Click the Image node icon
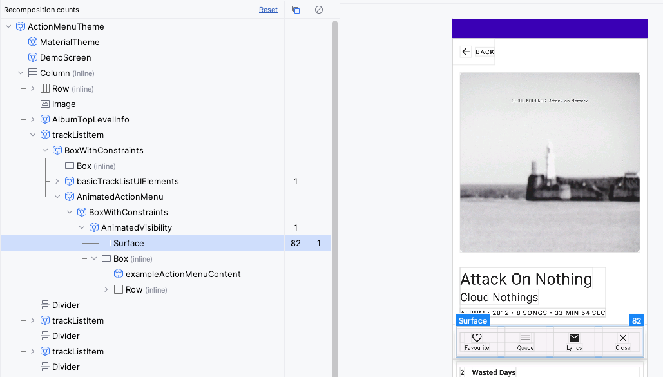 coord(45,104)
